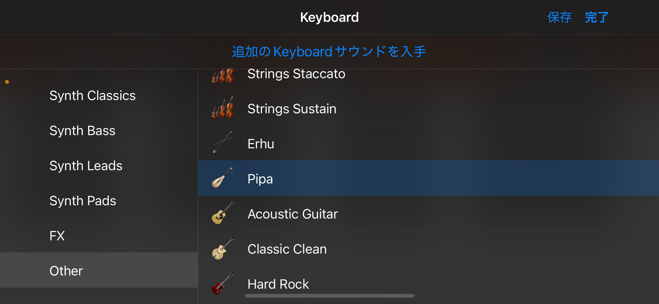659x304 pixels.
Task: Choose the Strings Sustain sound
Action: 292,109
